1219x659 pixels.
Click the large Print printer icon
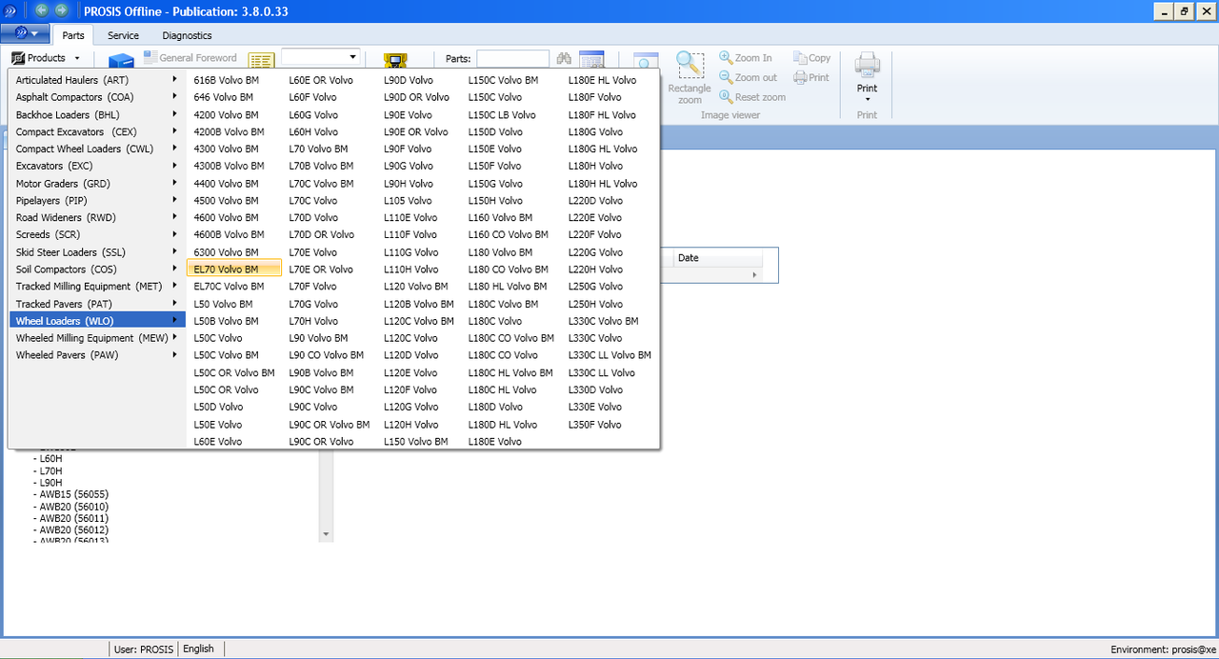867,65
